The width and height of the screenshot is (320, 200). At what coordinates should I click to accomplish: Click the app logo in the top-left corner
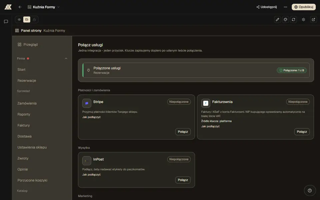click(8, 7)
